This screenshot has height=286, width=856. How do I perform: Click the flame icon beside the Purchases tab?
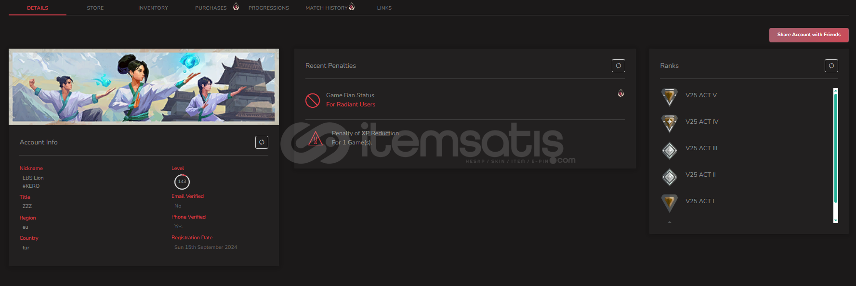coord(236,6)
